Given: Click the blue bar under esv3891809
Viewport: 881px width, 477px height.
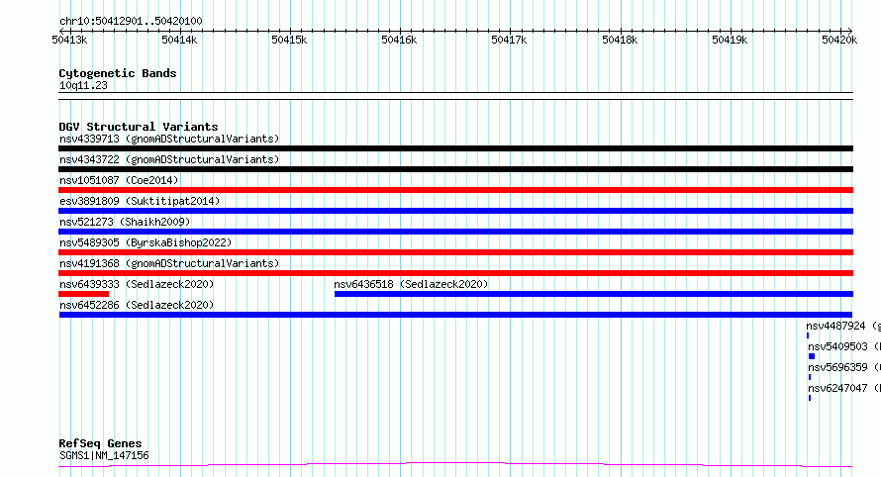Looking at the screenshot, I should coord(455,211).
